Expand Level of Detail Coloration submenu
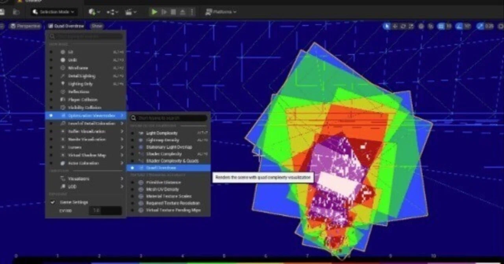504x264 pixels. point(85,124)
